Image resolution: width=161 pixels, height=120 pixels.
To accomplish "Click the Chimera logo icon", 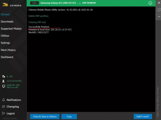I will click(5, 5).
